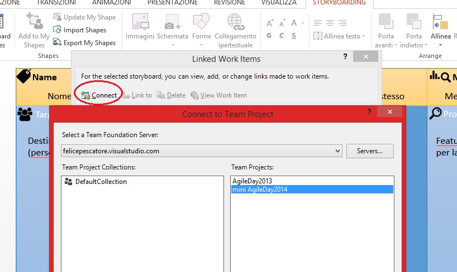Select the AgileDay2013 team project
Viewport: 457px width, 272px height.
(x=312, y=181)
